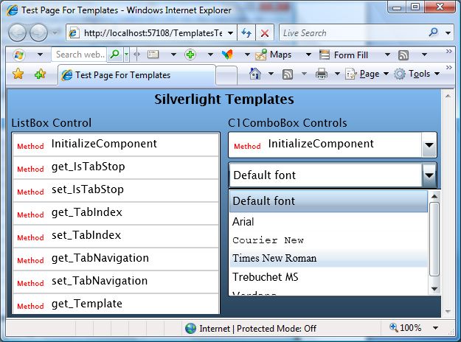Choose Times New Roman in the font list
Viewport: 461px width, 342px height.
(x=328, y=258)
